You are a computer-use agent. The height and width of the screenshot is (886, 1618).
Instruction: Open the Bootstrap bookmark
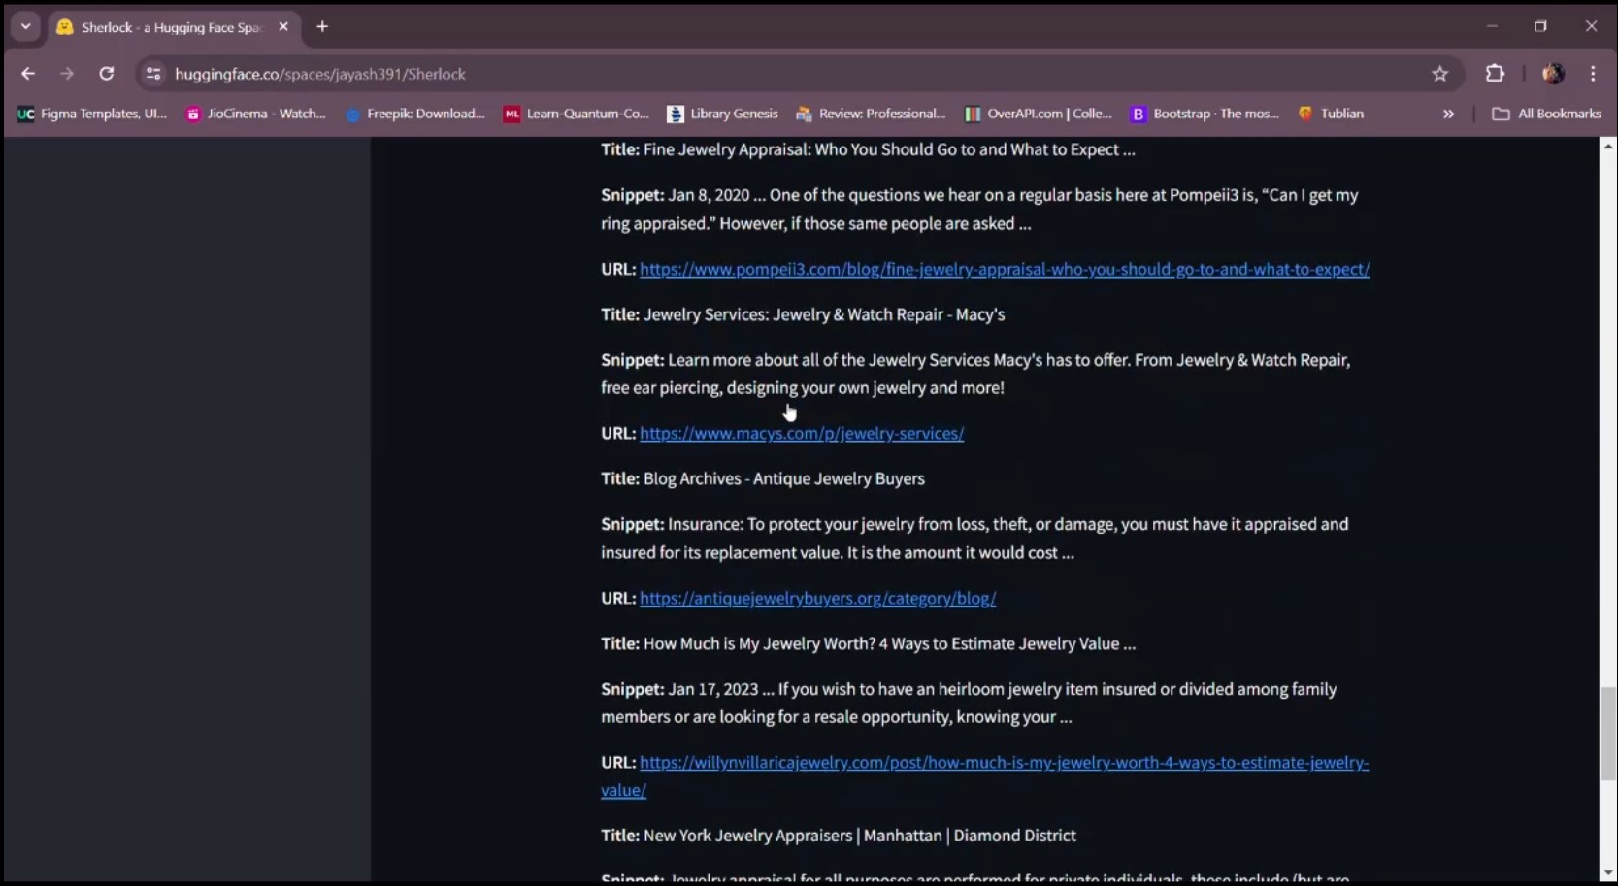[x=1205, y=114]
